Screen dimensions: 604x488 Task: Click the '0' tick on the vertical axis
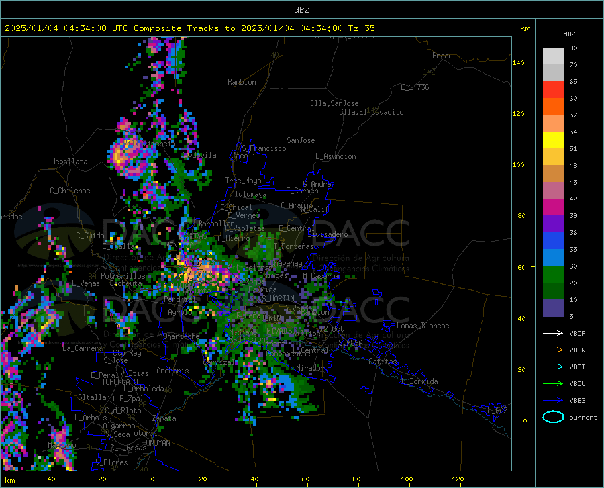pos(525,420)
